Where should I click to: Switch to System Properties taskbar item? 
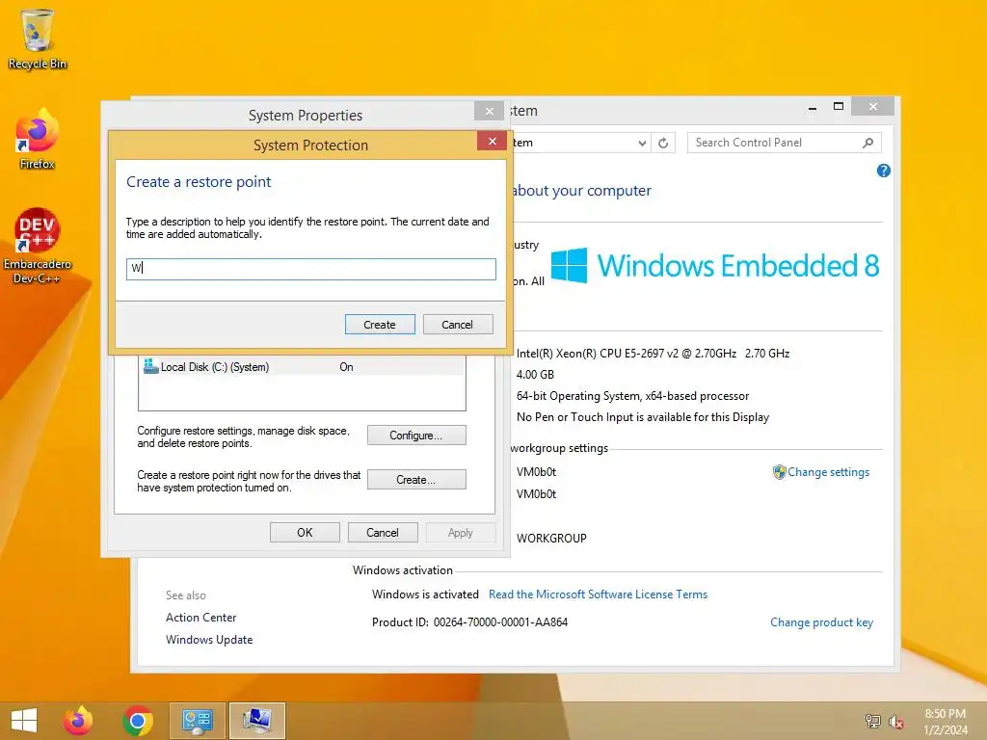(256, 721)
